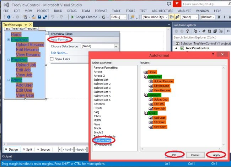Viewport: 231px width, 167px height.
Task: Click the Open File toolbar icon
Action: point(34,17)
